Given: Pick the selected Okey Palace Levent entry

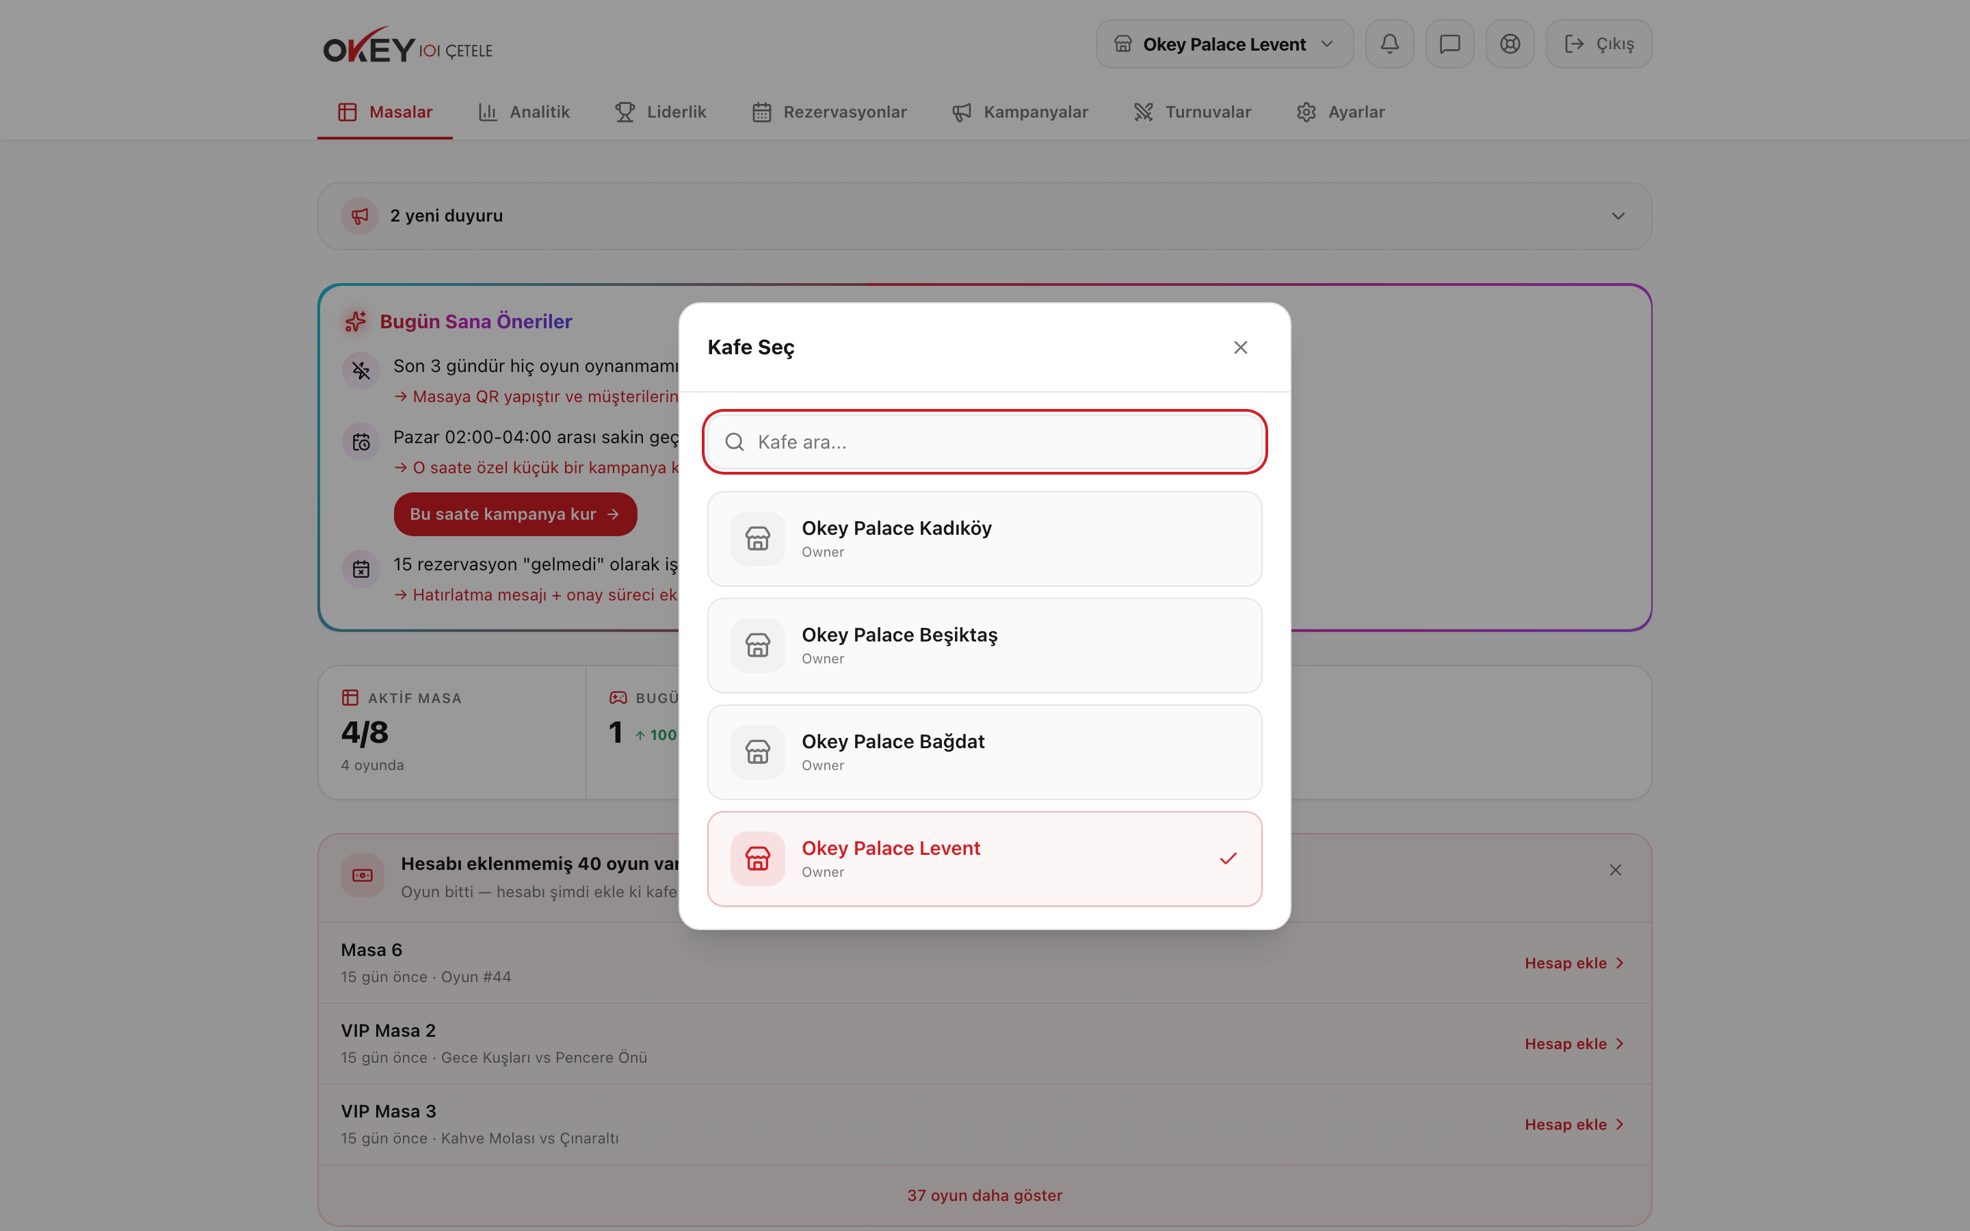Looking at the screenshot, I should [984, 859].
